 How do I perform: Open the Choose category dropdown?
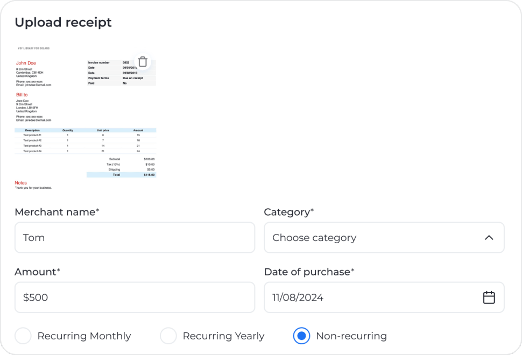pyautogui.click(x=384, y=238)
